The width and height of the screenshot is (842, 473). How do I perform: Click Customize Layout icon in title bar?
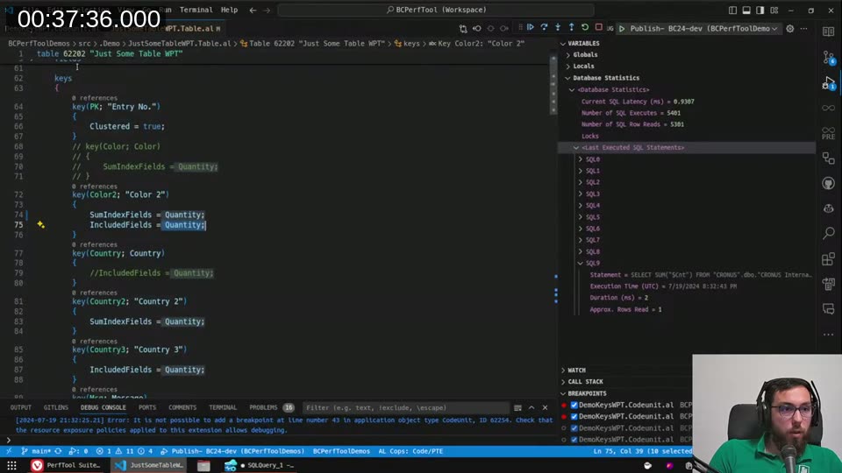pos(774,10)
